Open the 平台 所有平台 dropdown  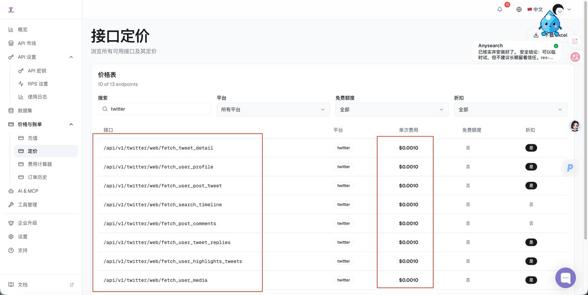[273, 110]
